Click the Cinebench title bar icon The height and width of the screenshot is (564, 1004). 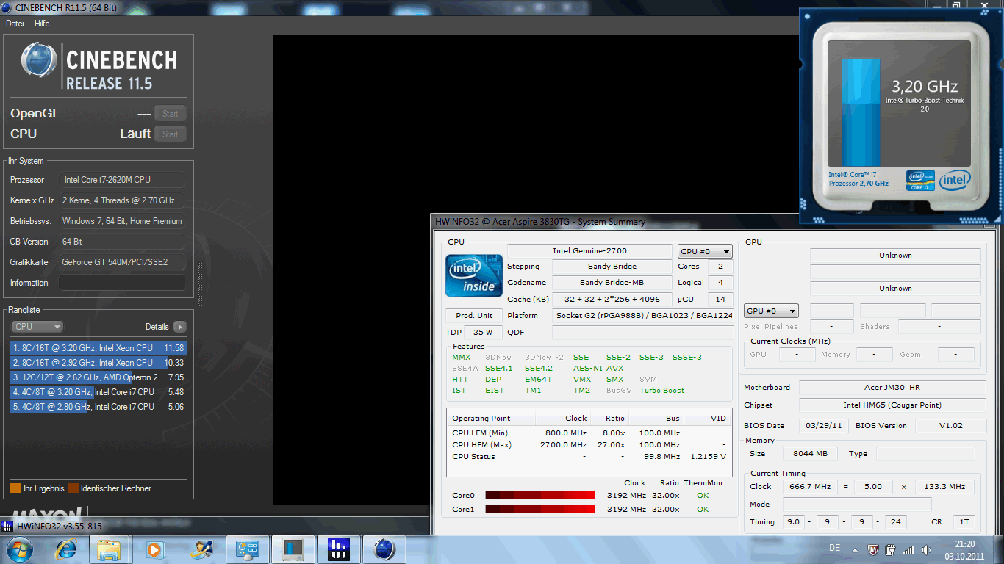pyautogui.click(x=7, y=7)
